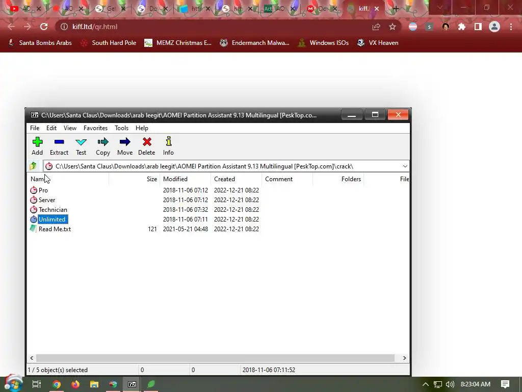Open the VX Heaven bookmark

(378, 43)
